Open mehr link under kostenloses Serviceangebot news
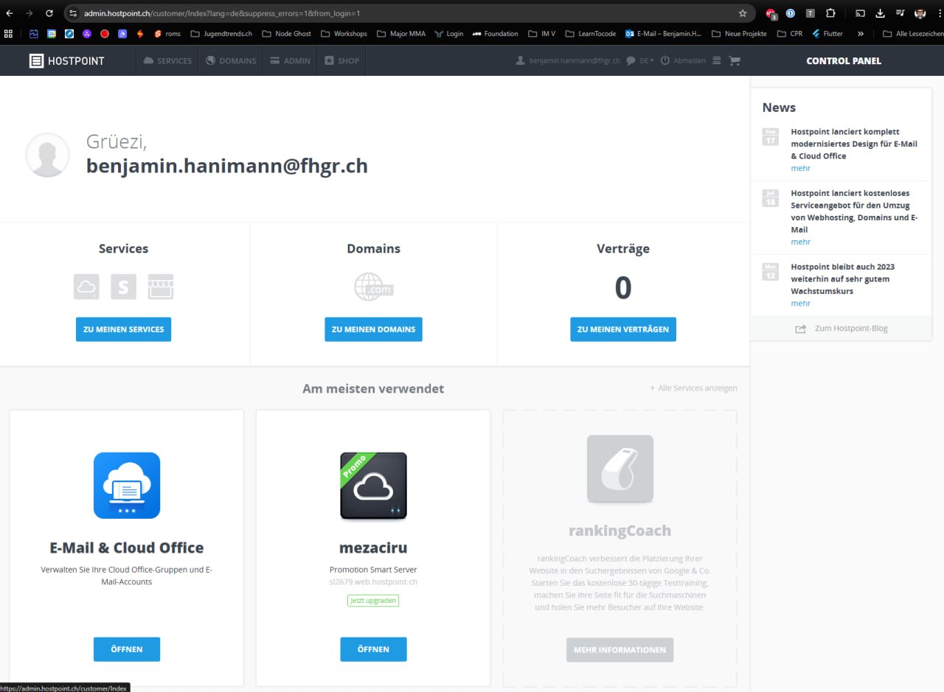Image resolution: width=944 pixels, height=692 pixels. pyautogui.click(x=801, y=242)
